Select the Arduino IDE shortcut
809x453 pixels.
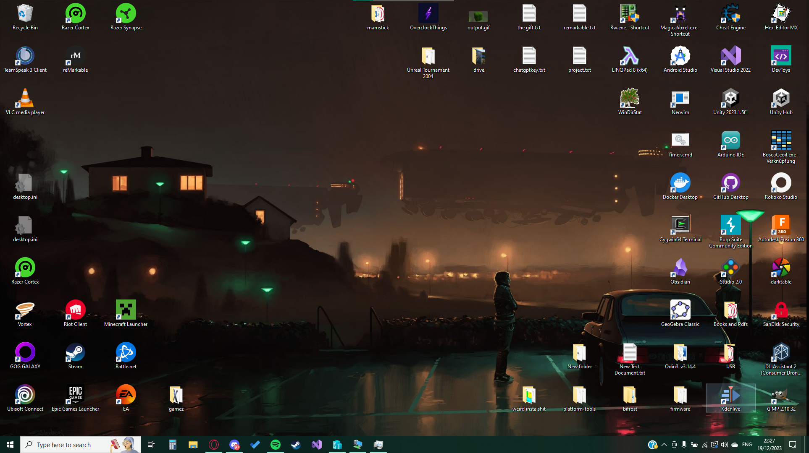[730, 144]
